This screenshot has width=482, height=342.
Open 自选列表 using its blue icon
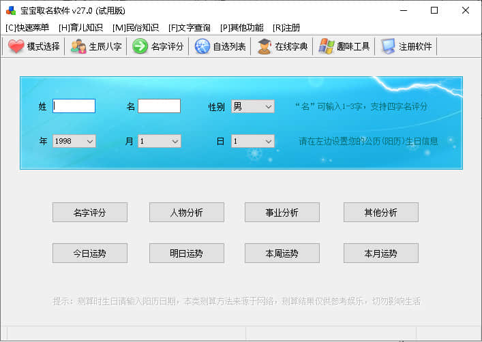coord(202,46)
